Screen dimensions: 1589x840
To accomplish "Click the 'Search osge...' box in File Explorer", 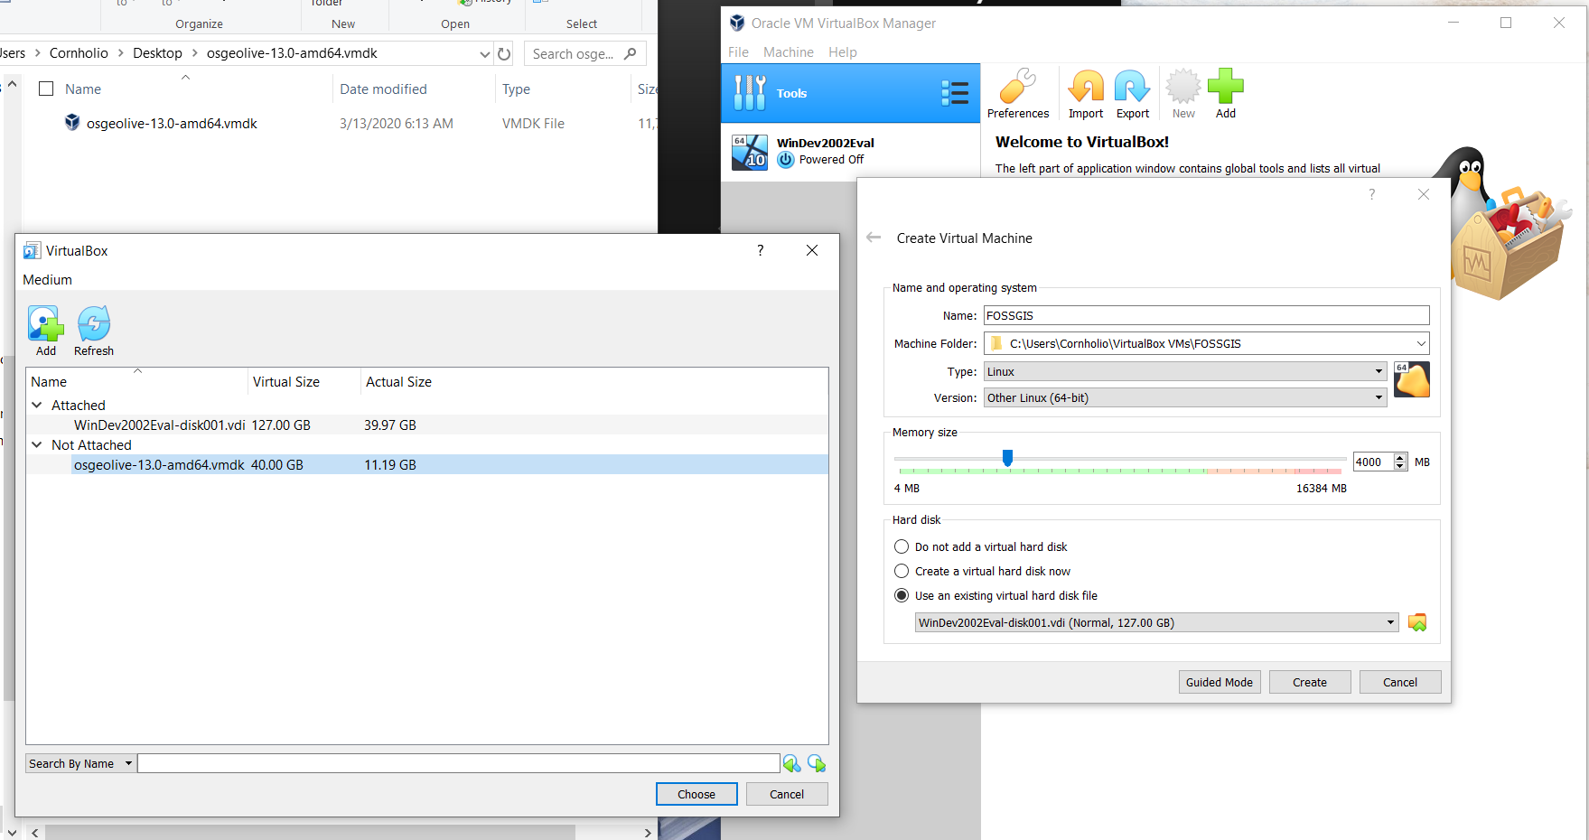I will tap(584, 53).
